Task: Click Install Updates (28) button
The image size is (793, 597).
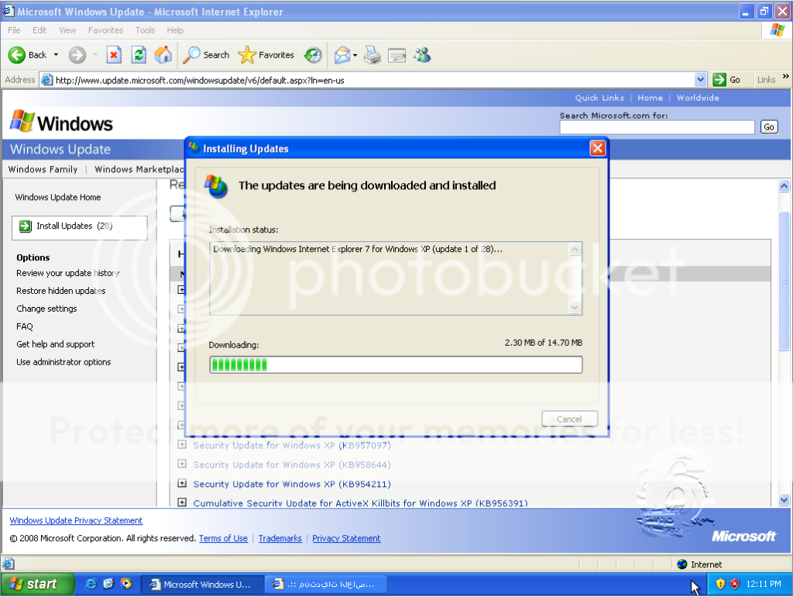Action: [x=80, y=227]
